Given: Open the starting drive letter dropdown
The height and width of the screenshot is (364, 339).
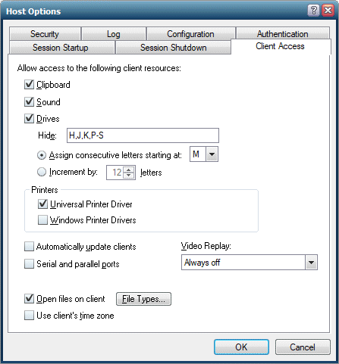Looking at the screenshot, I should (x=212, y=154).
